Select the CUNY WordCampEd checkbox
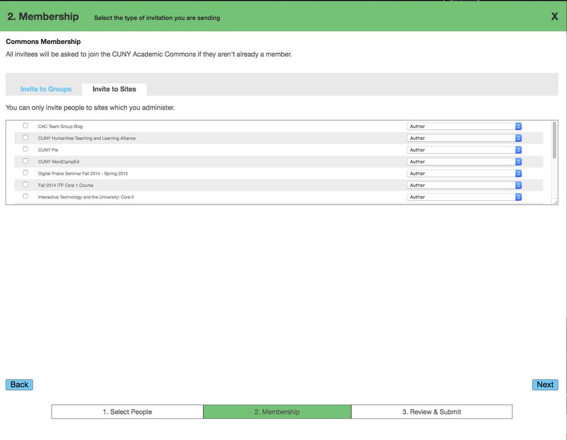The image size is (567, 440). tap(25, 161)
